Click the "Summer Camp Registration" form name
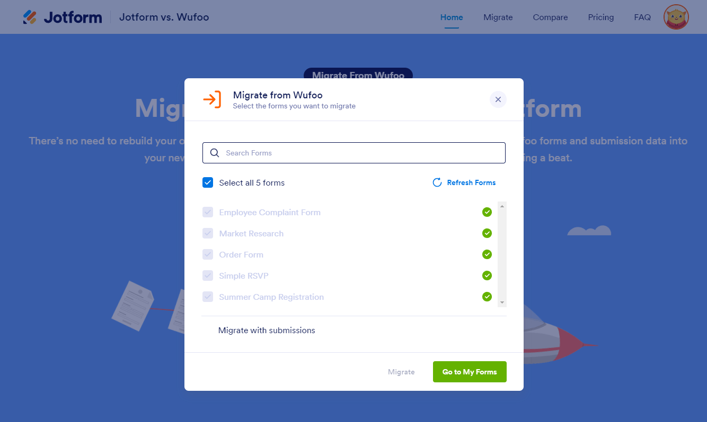Screen dimensions: 707x422 tap(271, 297)
